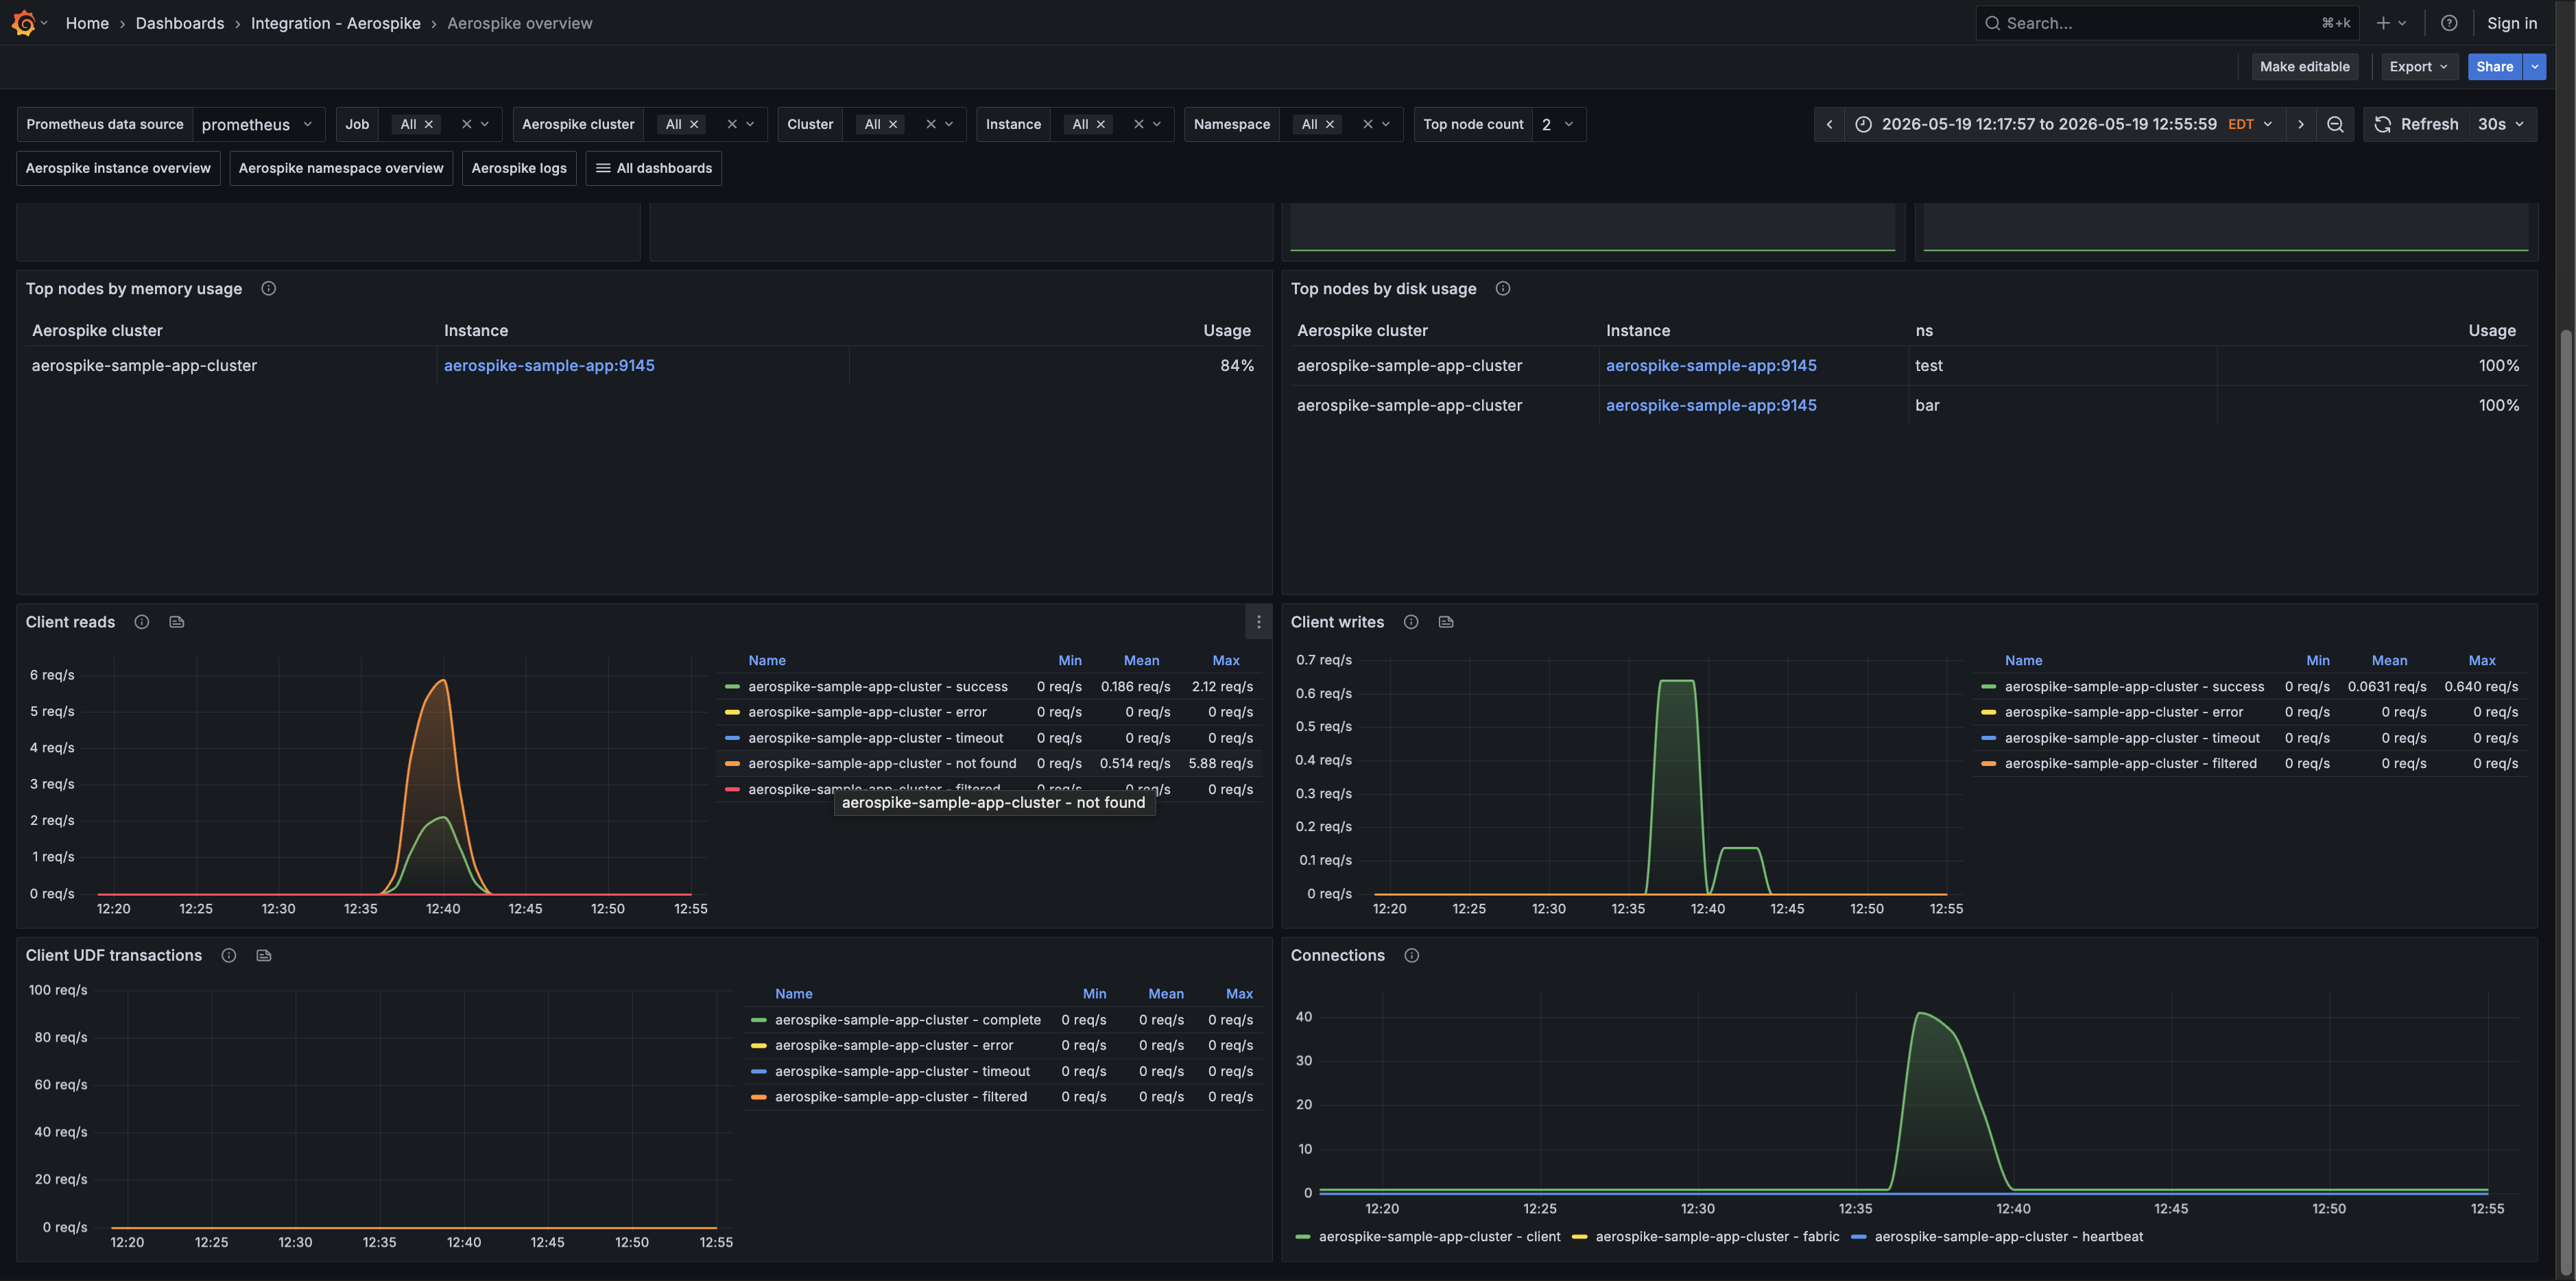Toggle not found series in Client reads legend
This screenshot has width=2576, height=1281.
(x=882, y=763)
